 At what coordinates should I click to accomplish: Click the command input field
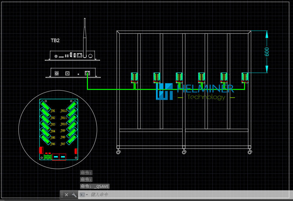163,195
